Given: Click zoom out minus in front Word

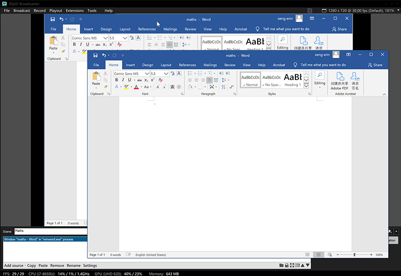Looking at the screenshot, I should pyautogui.click(x=338, y=255).
